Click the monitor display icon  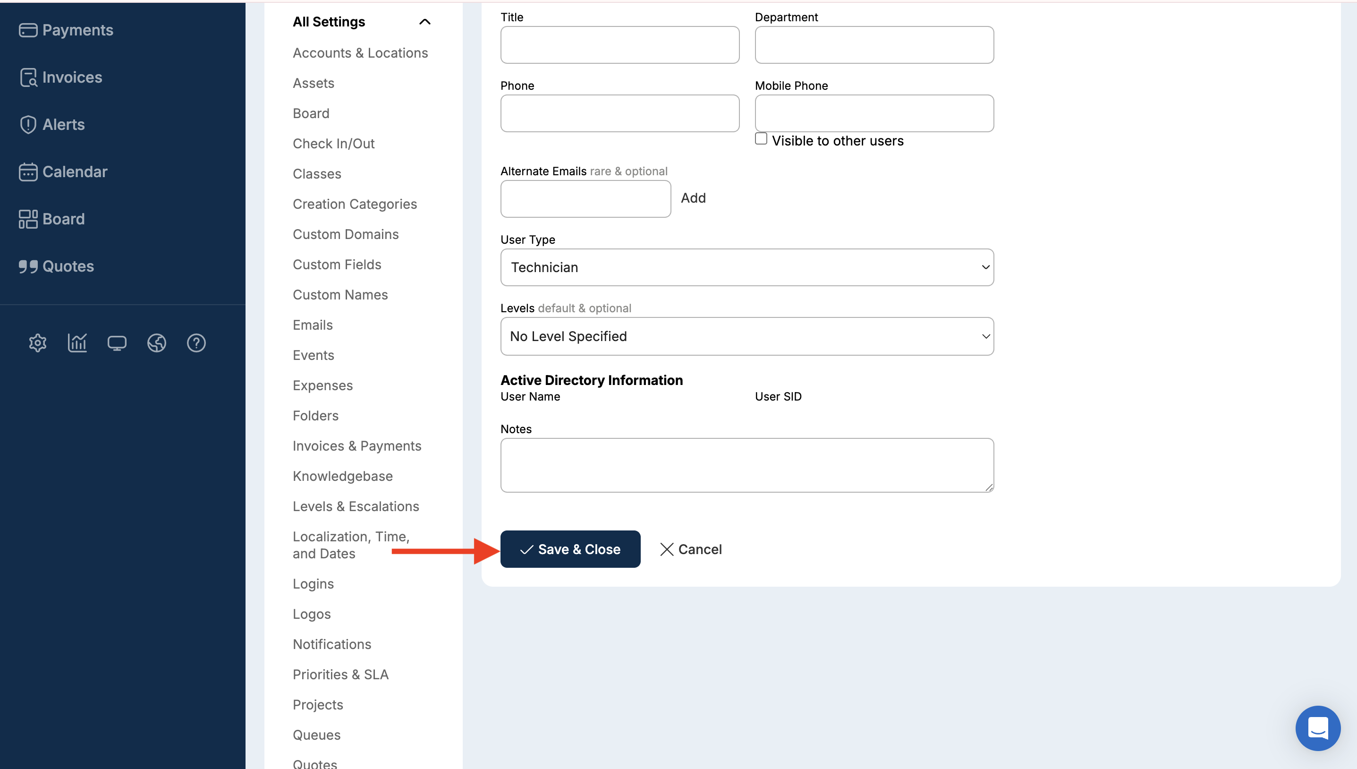coord(117,343)
